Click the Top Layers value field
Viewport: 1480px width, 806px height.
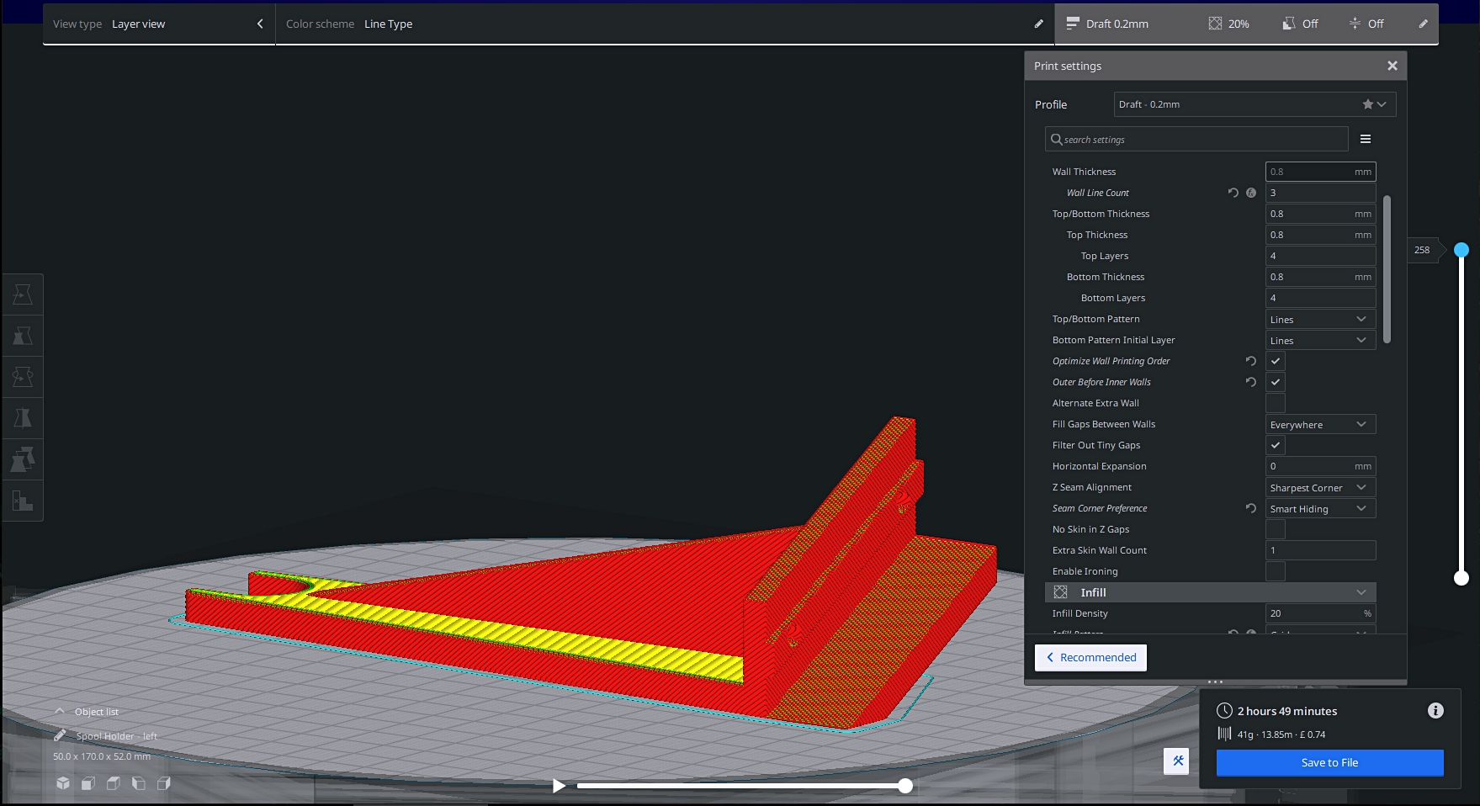point(1321,256)
